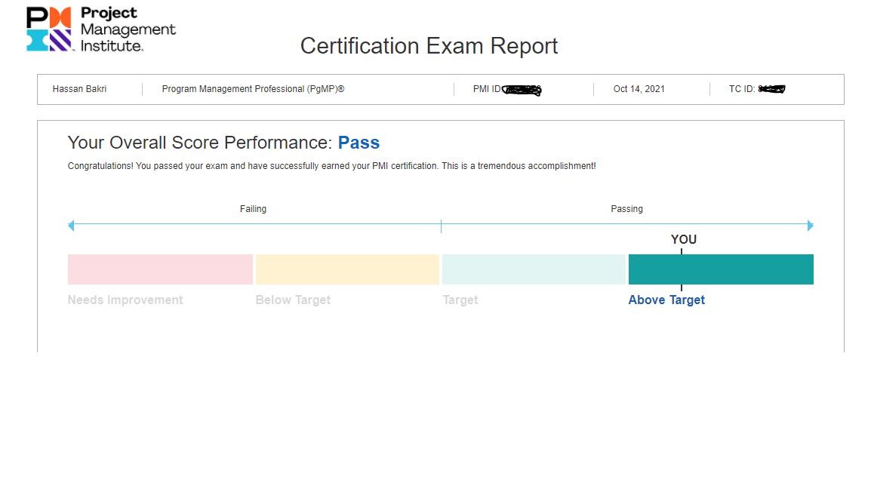
Task: Click the redacted TC ID field
Action: [x=771, y=89]
